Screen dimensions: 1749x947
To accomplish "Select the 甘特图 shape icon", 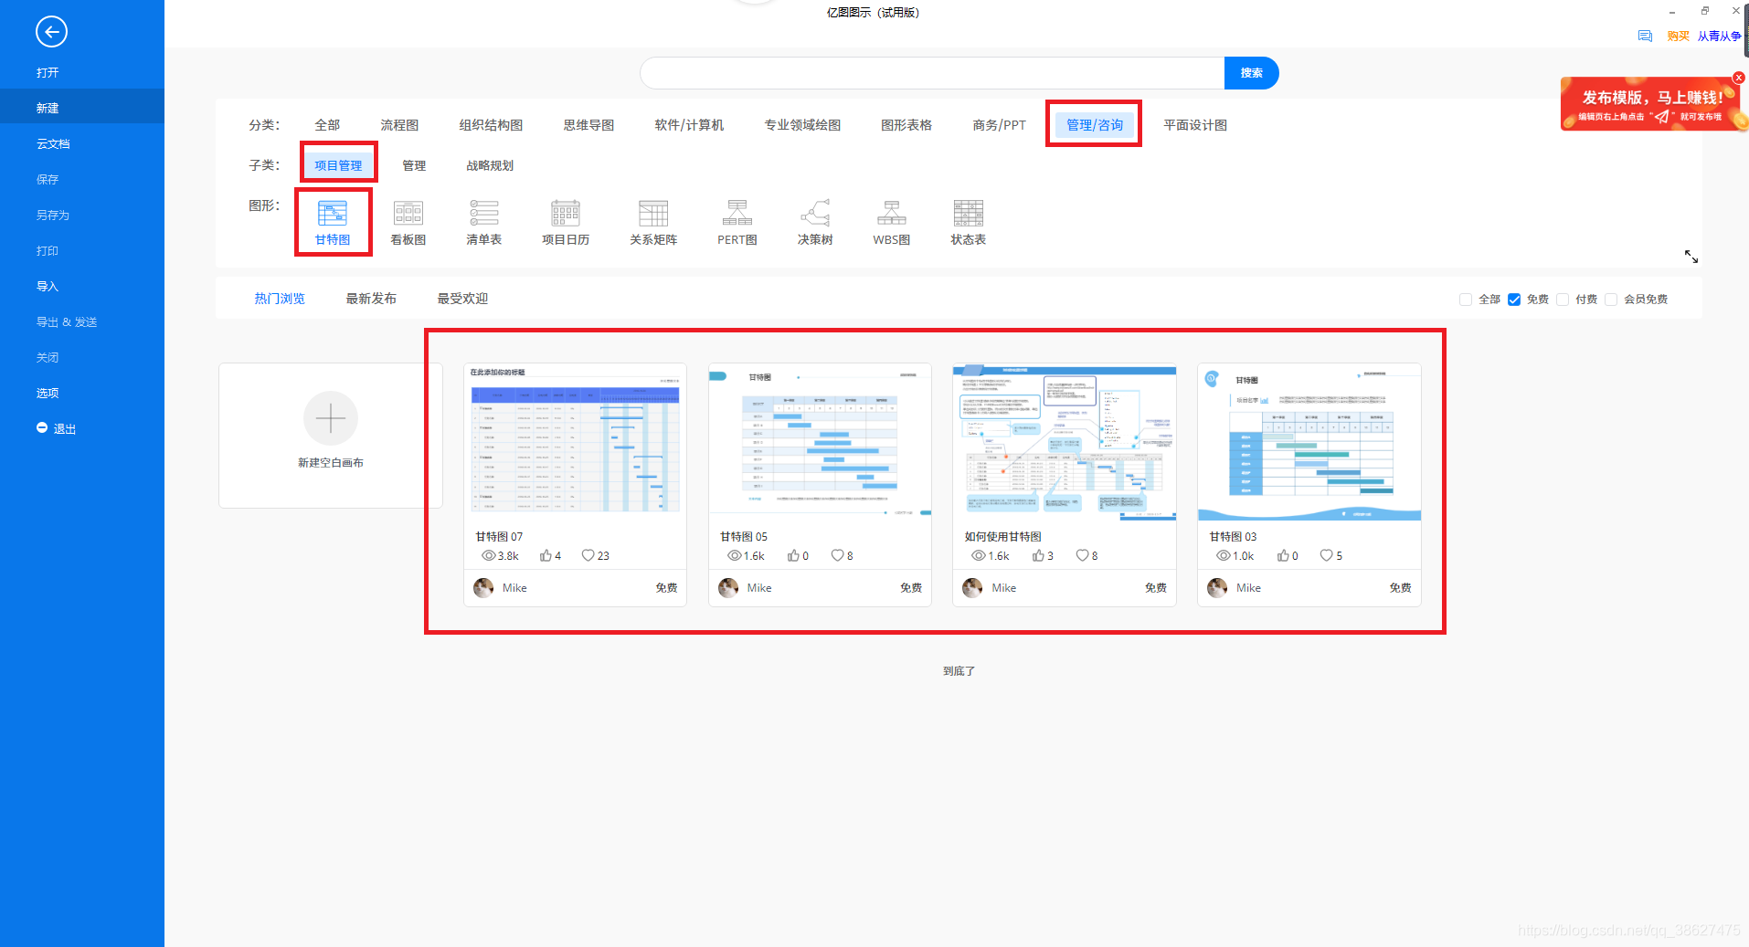I will (x=333, y=213).
